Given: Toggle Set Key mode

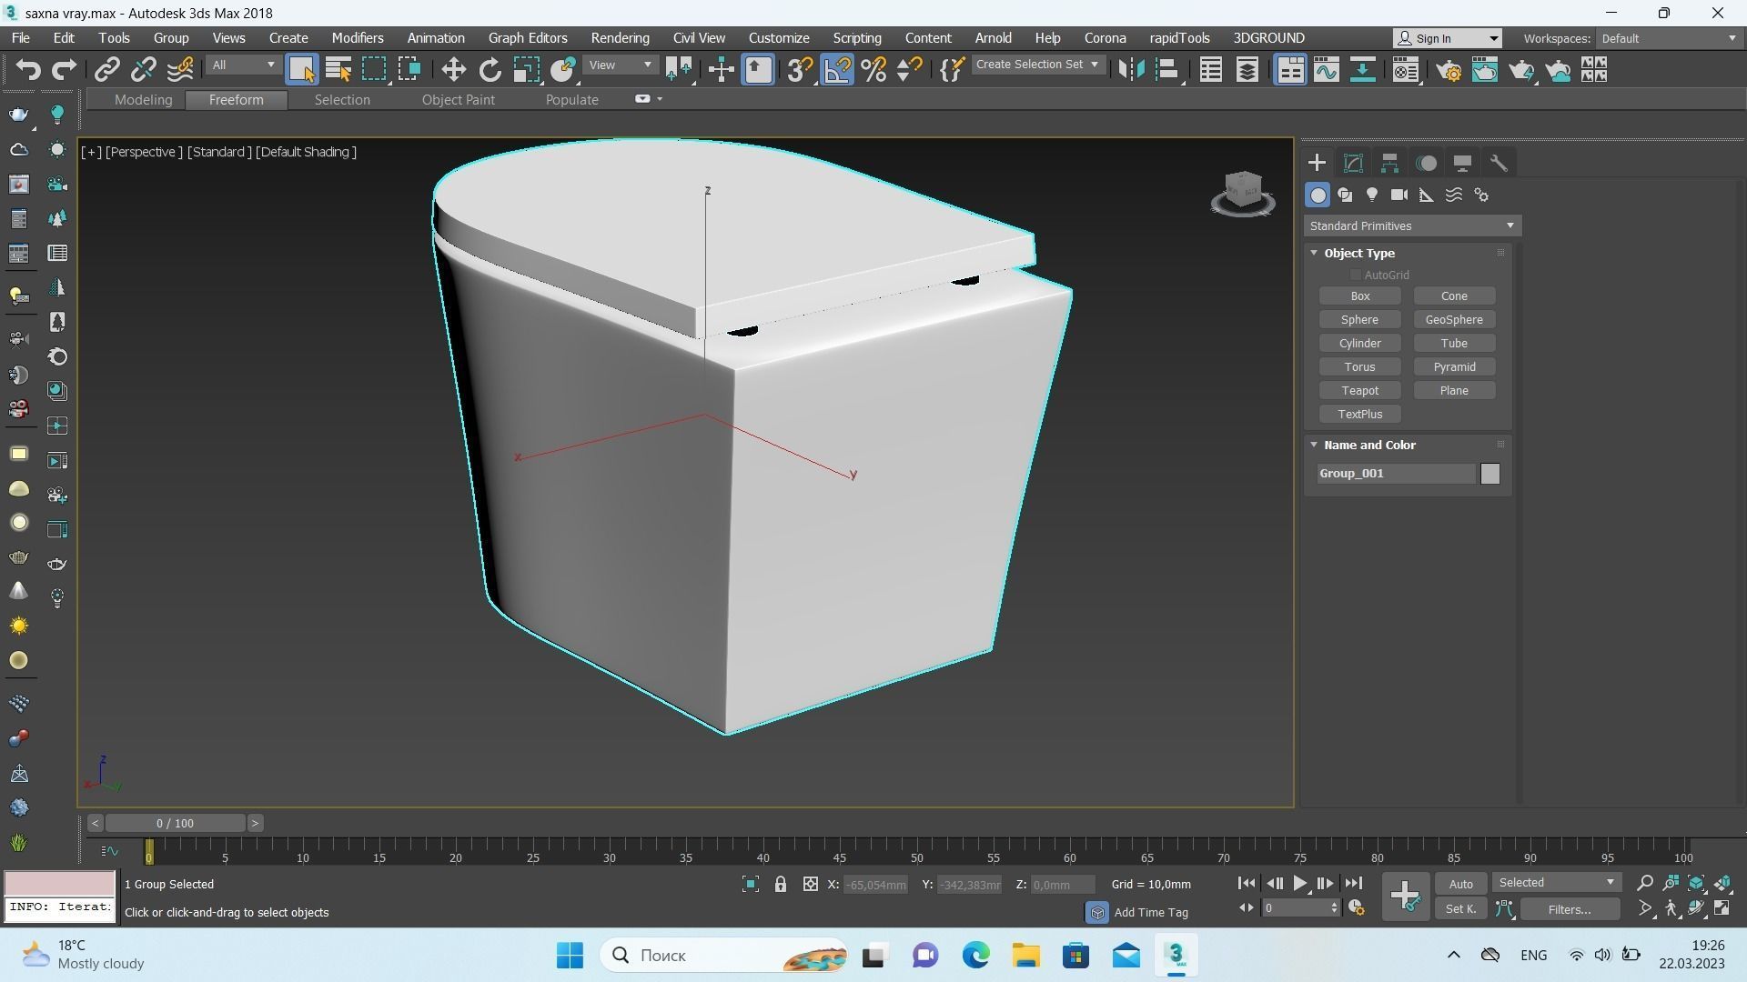Looking at the screenshot, I should point(1460,908).
